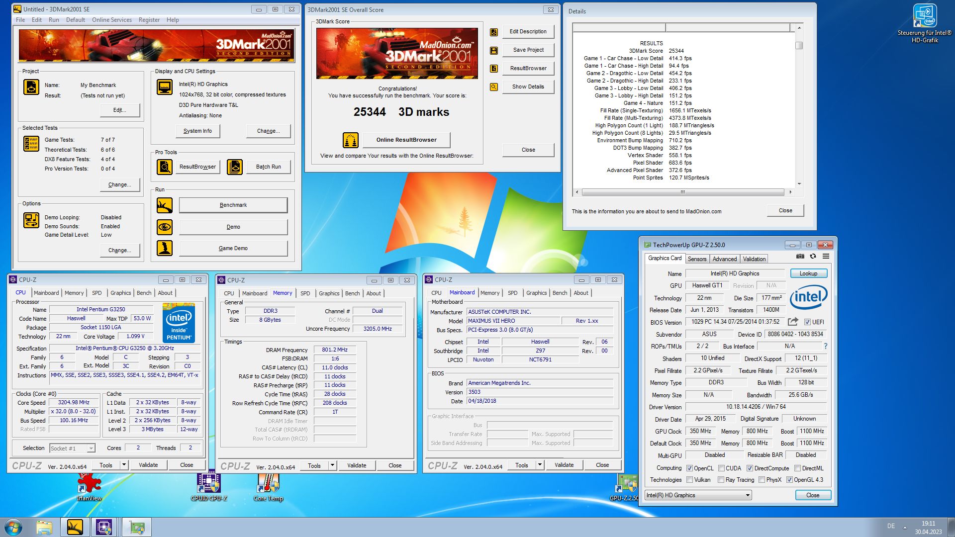Toggle the CUDA checkbox
This screenshot has width=955, height=537.
tap(721, 468)
